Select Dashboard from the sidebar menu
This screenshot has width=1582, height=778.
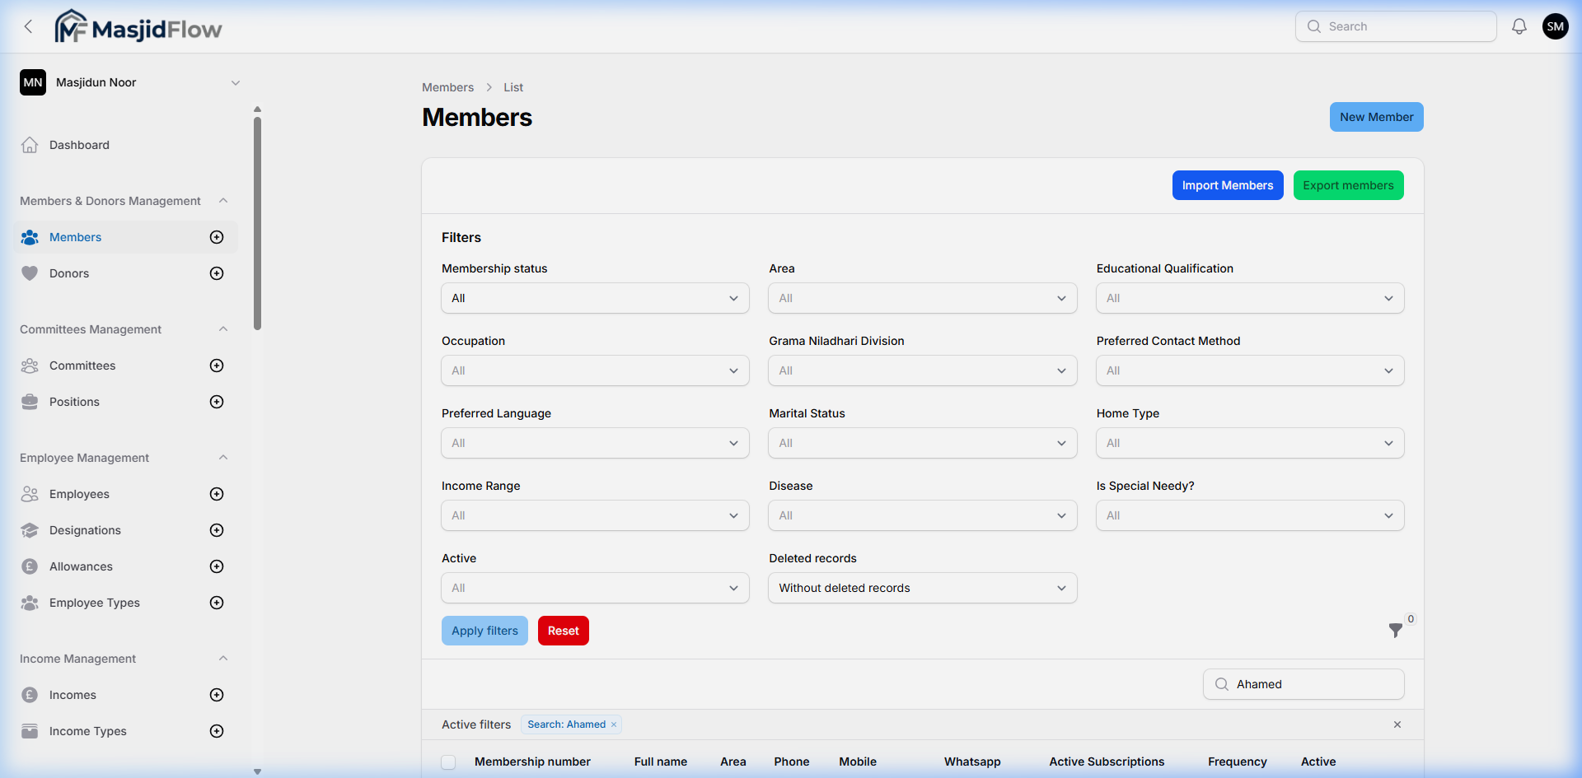pyautogui.click(x=79, y=144)
